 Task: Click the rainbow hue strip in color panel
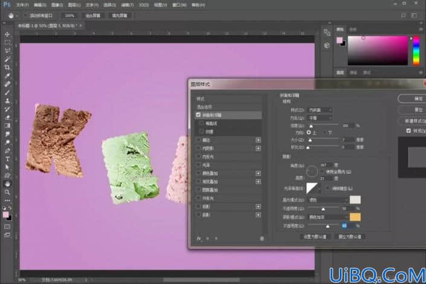coord(416,51)
